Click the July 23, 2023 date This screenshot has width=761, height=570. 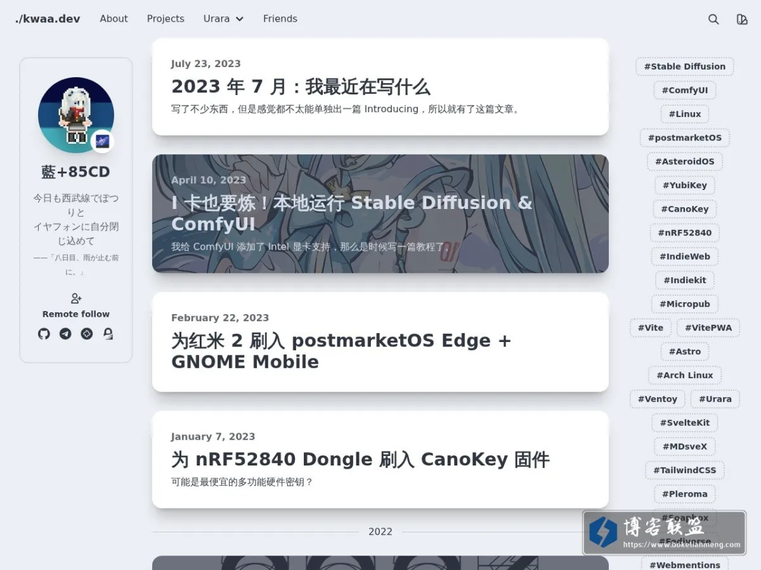tap(206, 64)
